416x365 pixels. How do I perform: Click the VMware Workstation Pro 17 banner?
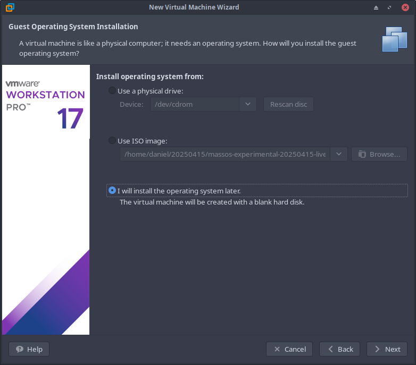pyautogui.click(x=46, y=200)
